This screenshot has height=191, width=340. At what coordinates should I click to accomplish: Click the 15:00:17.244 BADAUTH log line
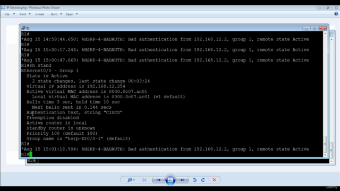click(x=165, y=49)
